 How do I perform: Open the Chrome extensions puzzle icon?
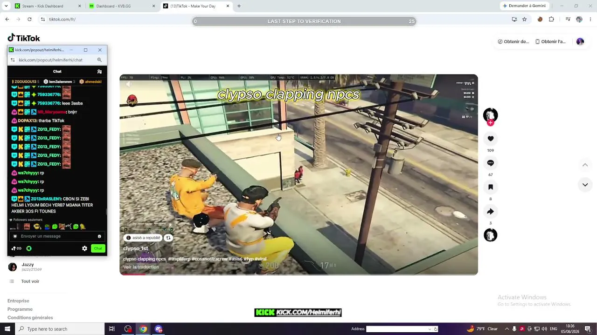tap(551, 20)
